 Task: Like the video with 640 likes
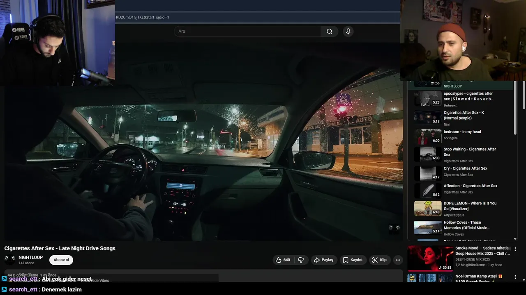click(283, 260)
